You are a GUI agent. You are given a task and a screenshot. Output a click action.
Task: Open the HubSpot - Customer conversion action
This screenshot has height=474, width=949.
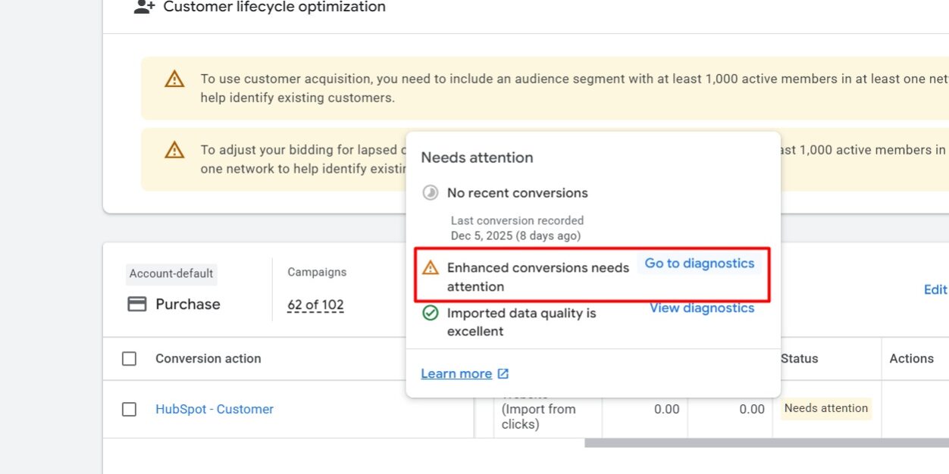(215, 410)
